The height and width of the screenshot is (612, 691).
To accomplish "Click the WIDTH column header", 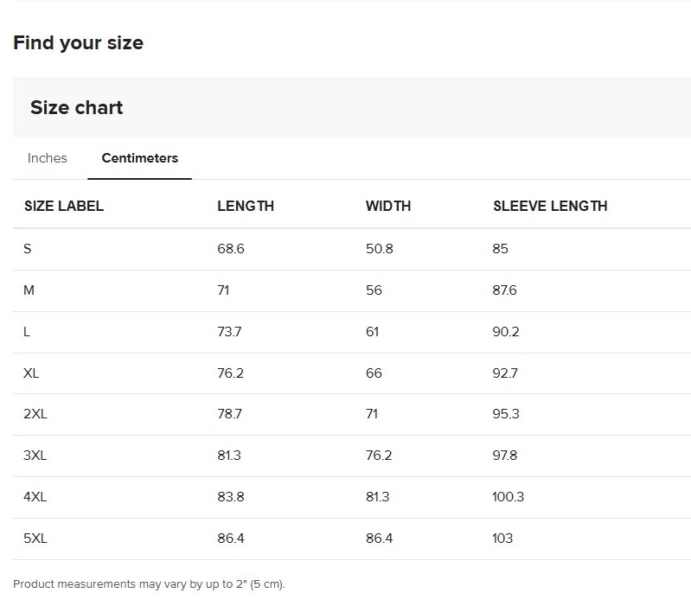I will tap(388, 206).
